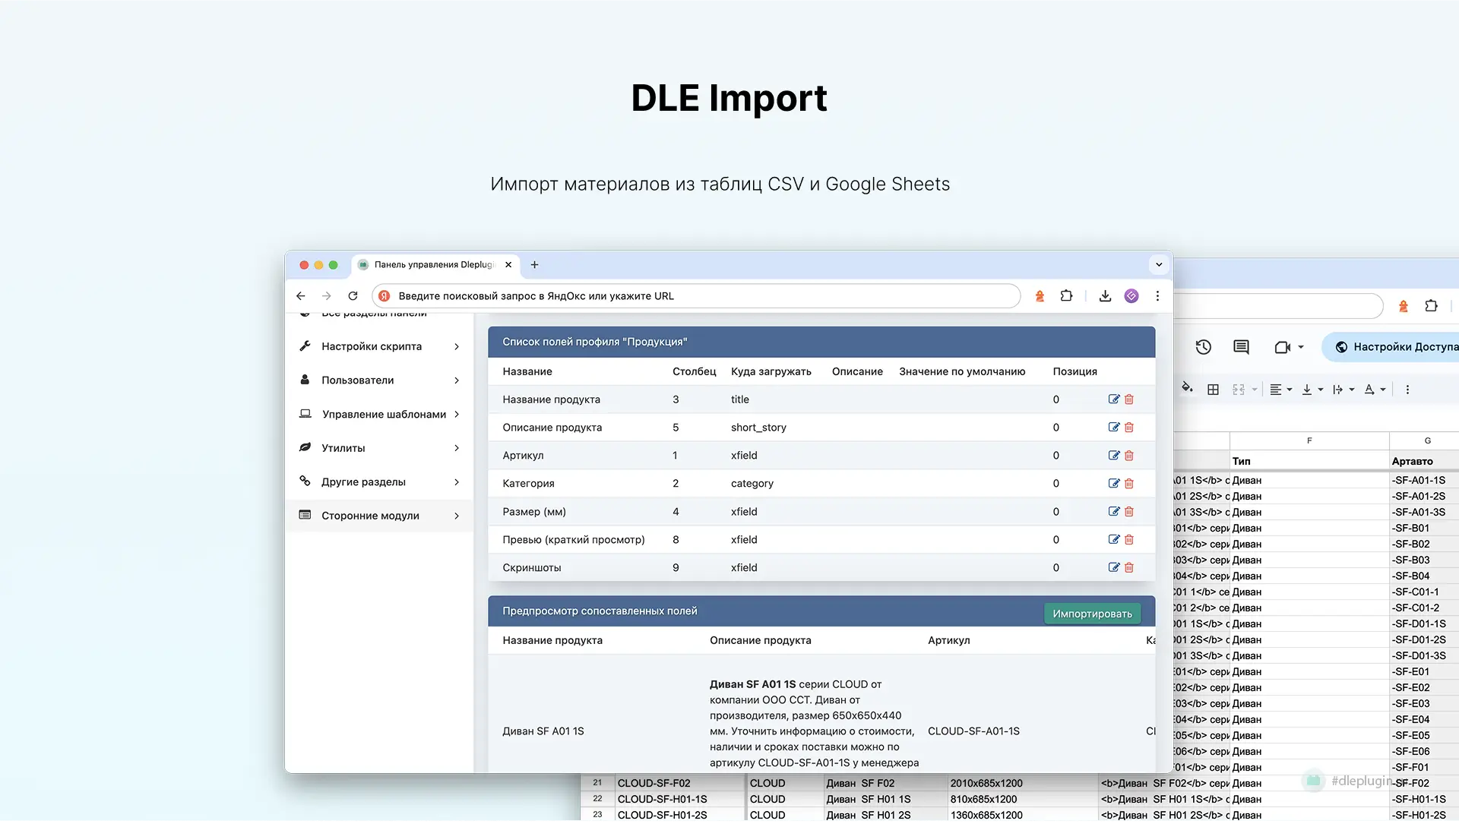Click the borders icon in Sheets toolbar
Screen dimensions: 1459x827
pos(1214,390)
